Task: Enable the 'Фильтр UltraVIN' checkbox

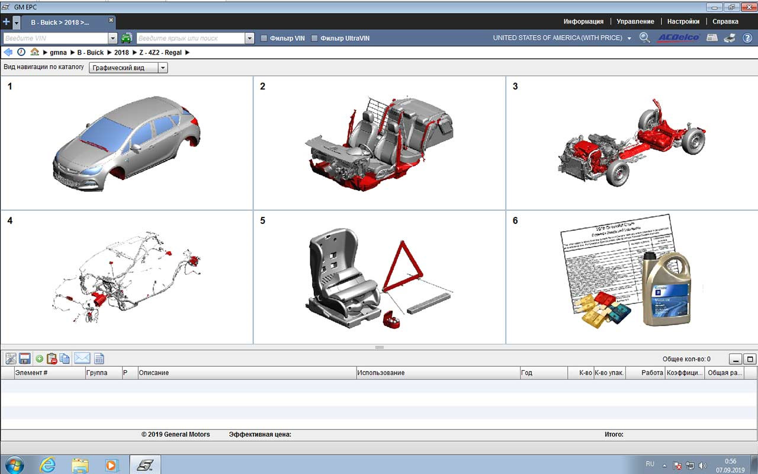Action: (x=314, y=38)
